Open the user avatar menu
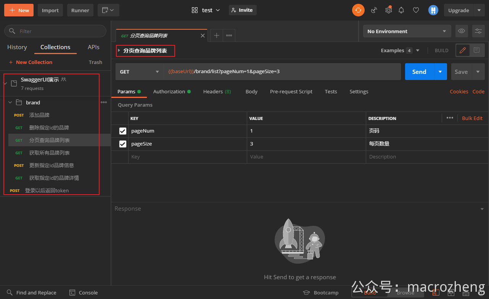 [x=433, y=10]
